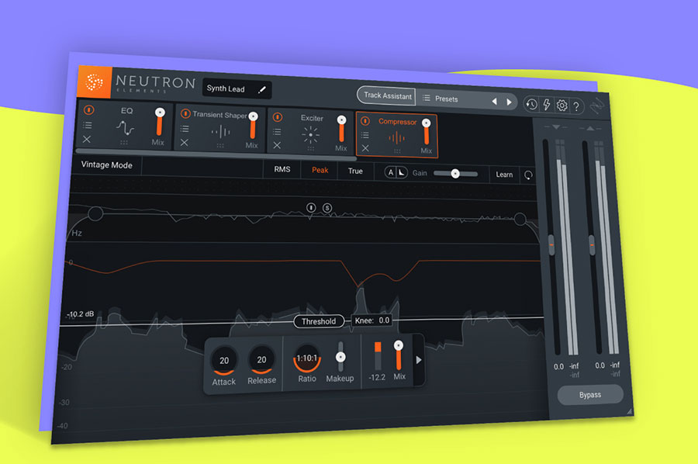Remove the Transient Shaper module
Screen dimensions: 698x464
click(x=185, y=143)
